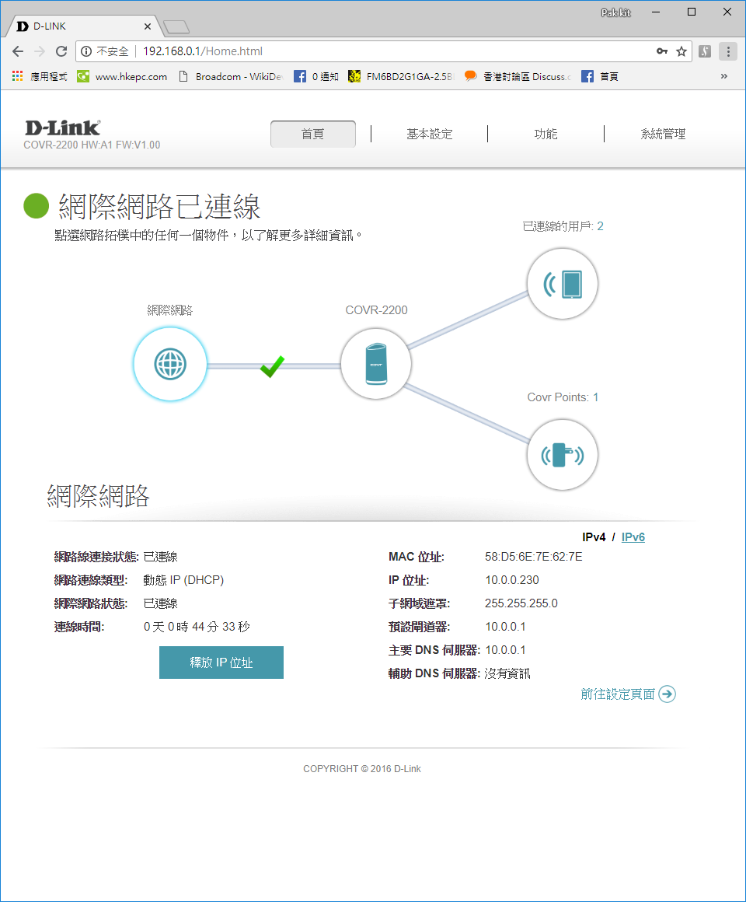Click the Covr Points: 1 label
Image resolution: width=746 pixels, height=902 pixels.
click(x=563, y=397)
